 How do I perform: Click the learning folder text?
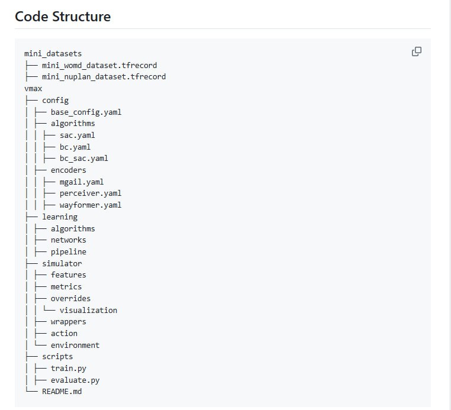tap(59, 217)
